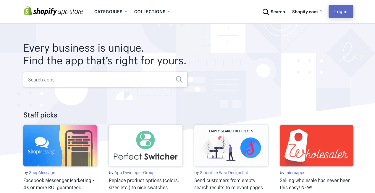Open the COLLECTIONS menu item
The image size is (375, 193).
coord(150,12)
